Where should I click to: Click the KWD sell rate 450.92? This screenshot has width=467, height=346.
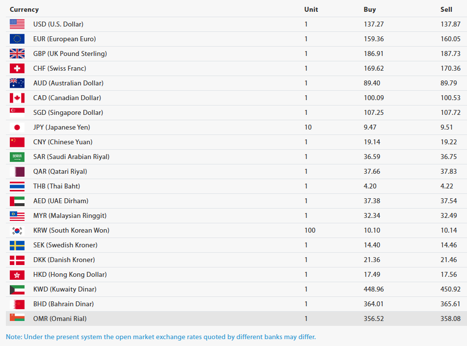click(450, 289)
